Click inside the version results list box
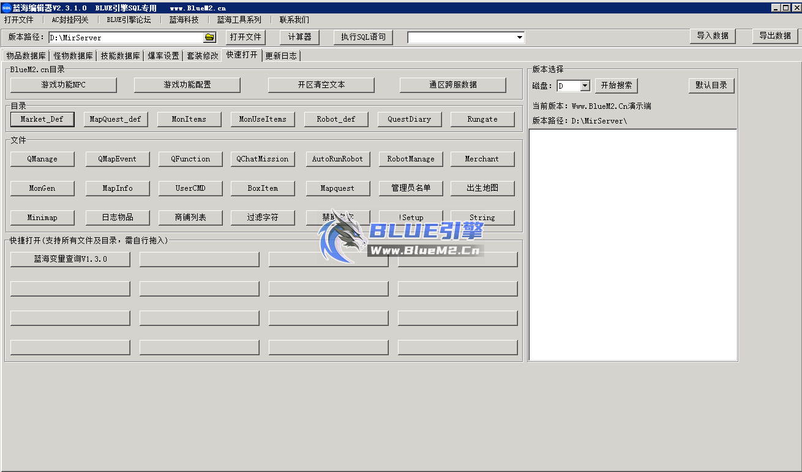 point(633,245)
